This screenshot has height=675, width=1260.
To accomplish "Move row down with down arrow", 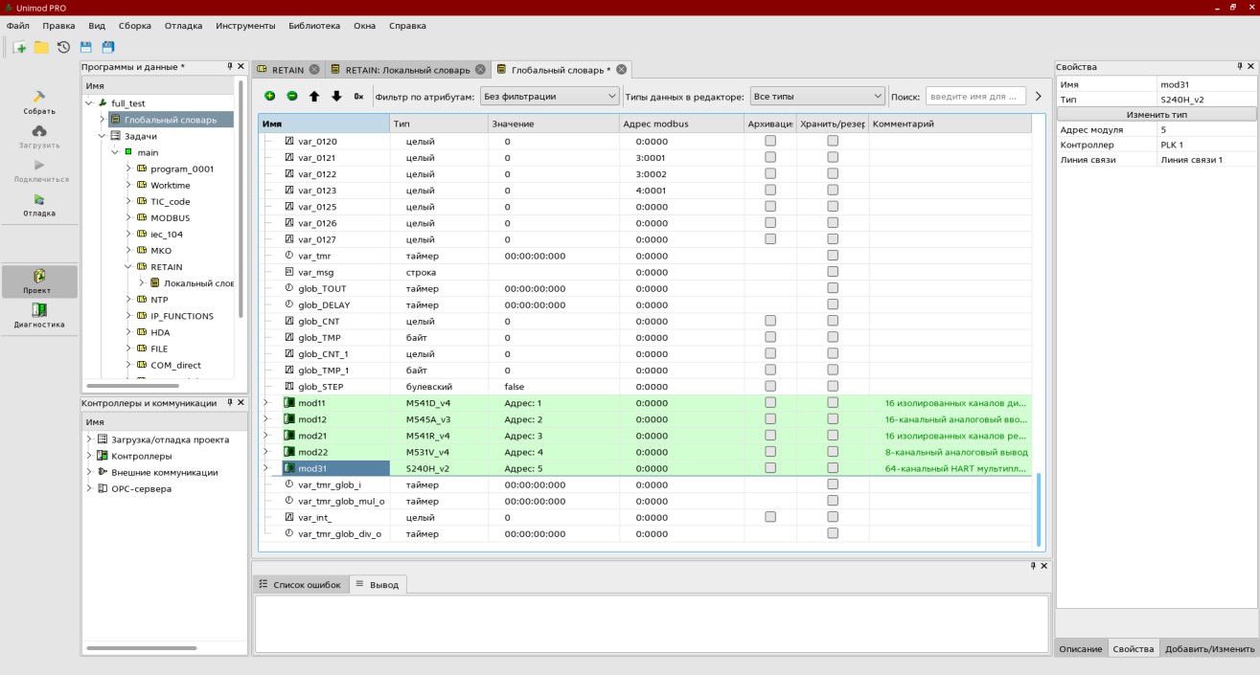I will click(x=335, y=96).
